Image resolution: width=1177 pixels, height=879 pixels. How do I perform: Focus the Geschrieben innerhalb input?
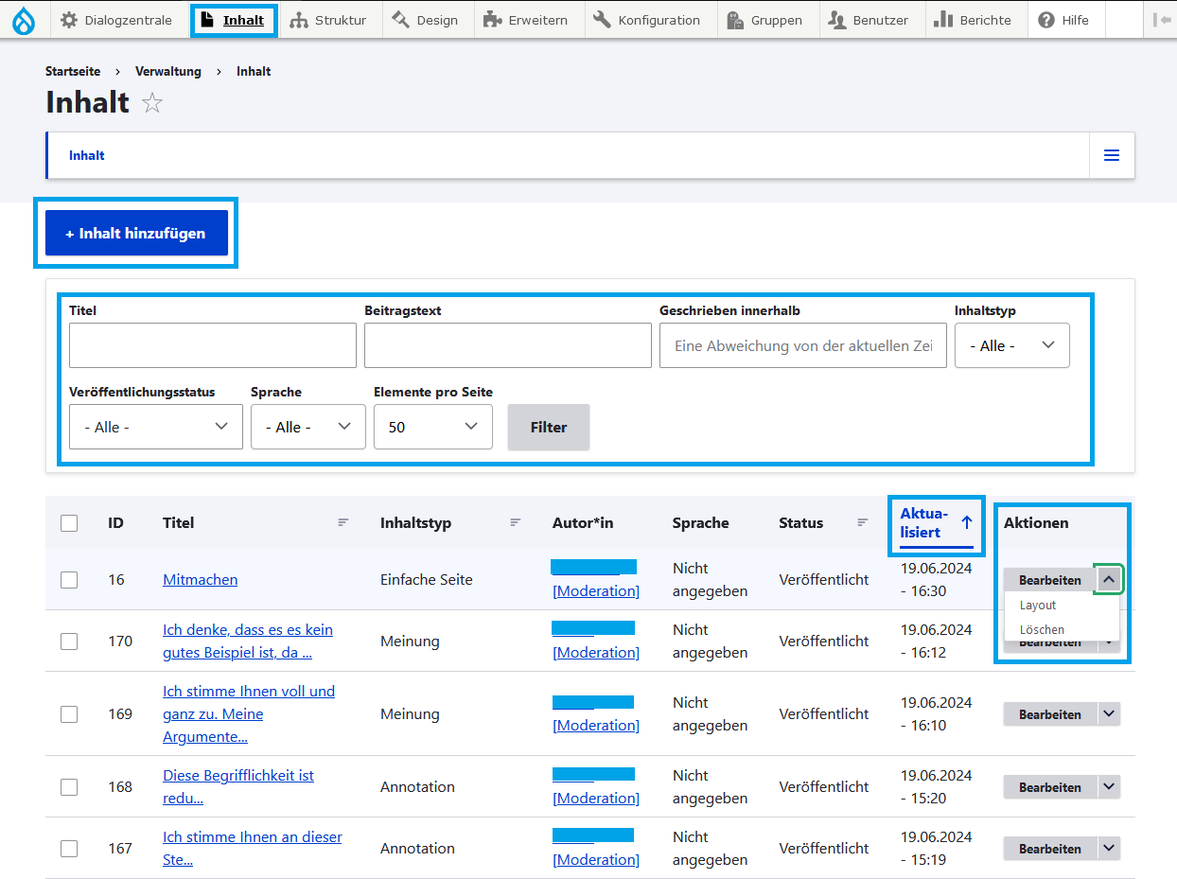coord(803,345)
